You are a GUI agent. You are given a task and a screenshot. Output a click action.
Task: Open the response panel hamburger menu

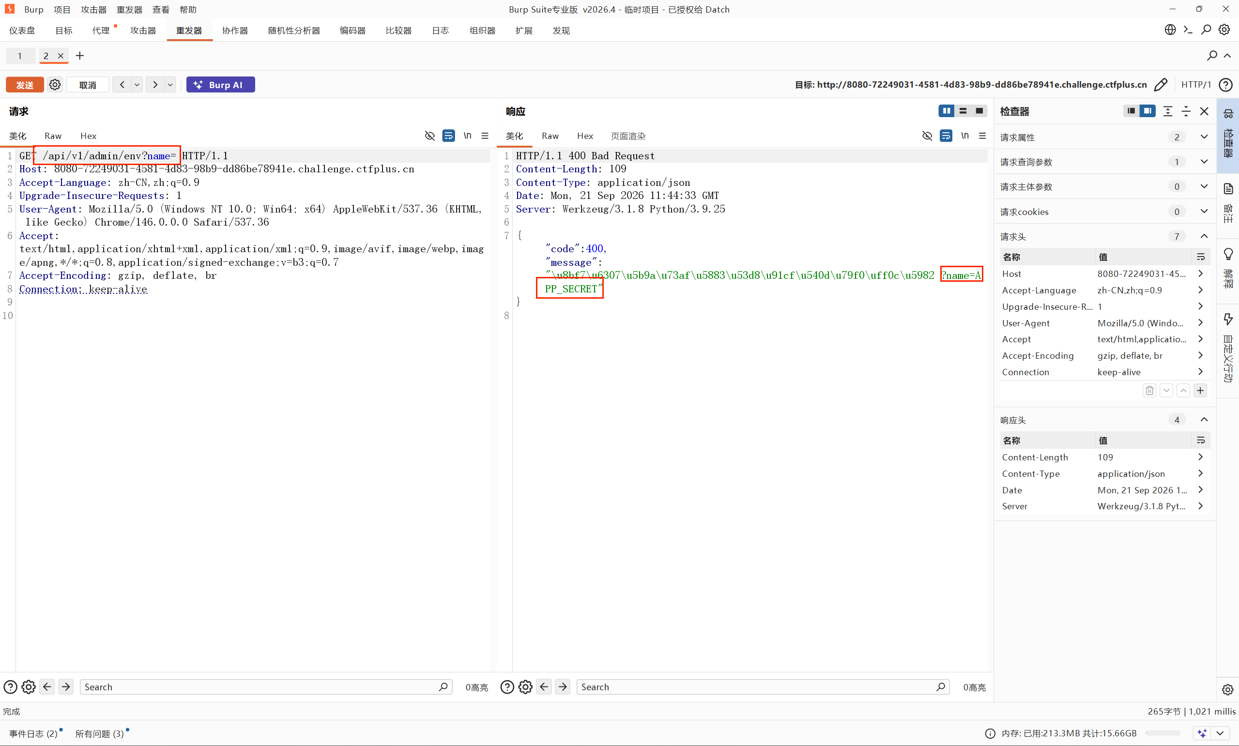982,136
